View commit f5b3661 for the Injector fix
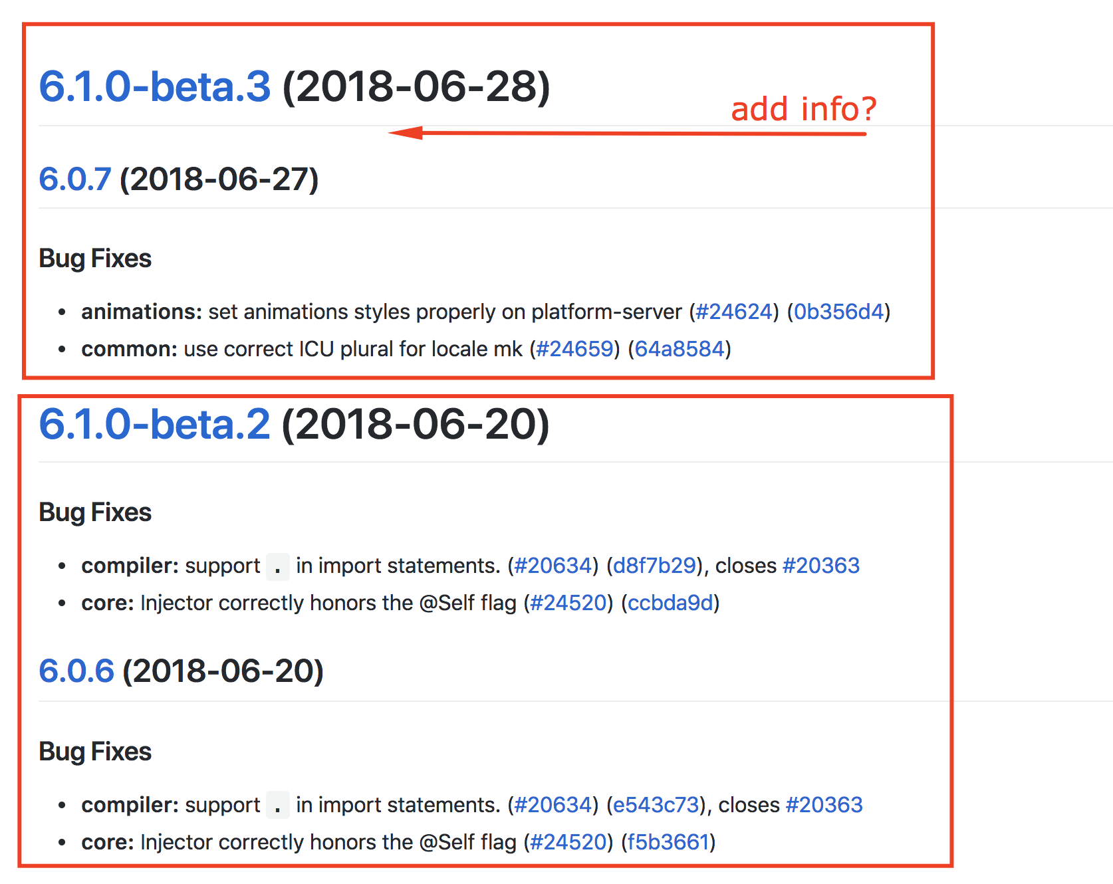This screenshot has height=884, width=1113. 670,841
